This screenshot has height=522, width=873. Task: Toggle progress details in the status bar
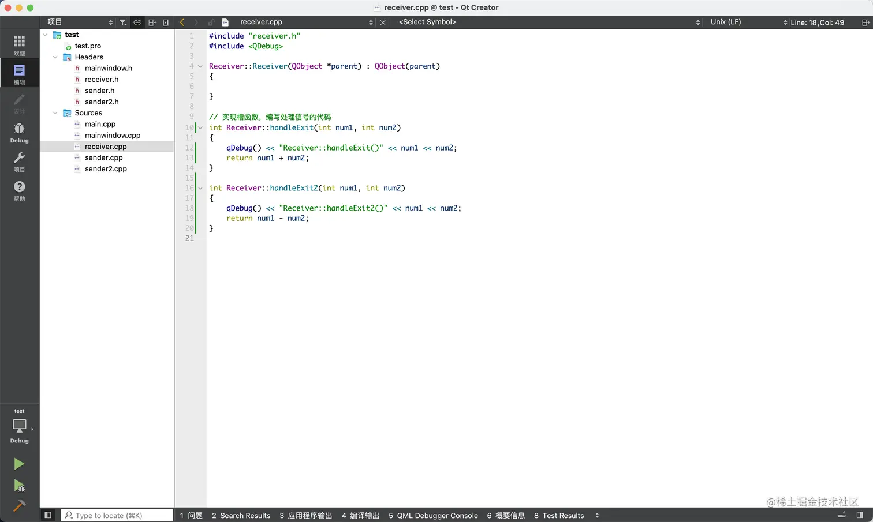[x=842, y=515]
